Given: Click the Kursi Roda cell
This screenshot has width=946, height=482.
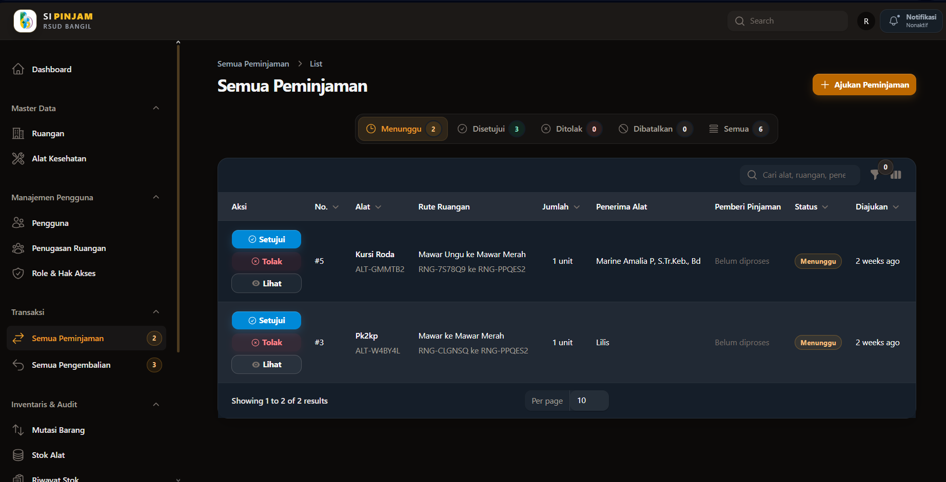Looking at the screenshot, I should click(x=375, y=254).
